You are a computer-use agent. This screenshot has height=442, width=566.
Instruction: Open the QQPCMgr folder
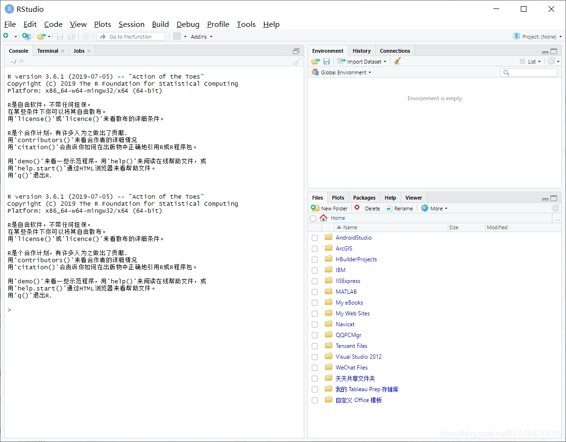(x=348, y=335)
